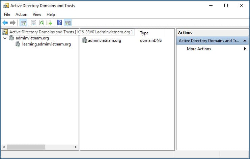The width and height of the screenshot is (250, 159).
Task: Click root node console icon in tree
Action: [5, 32]
